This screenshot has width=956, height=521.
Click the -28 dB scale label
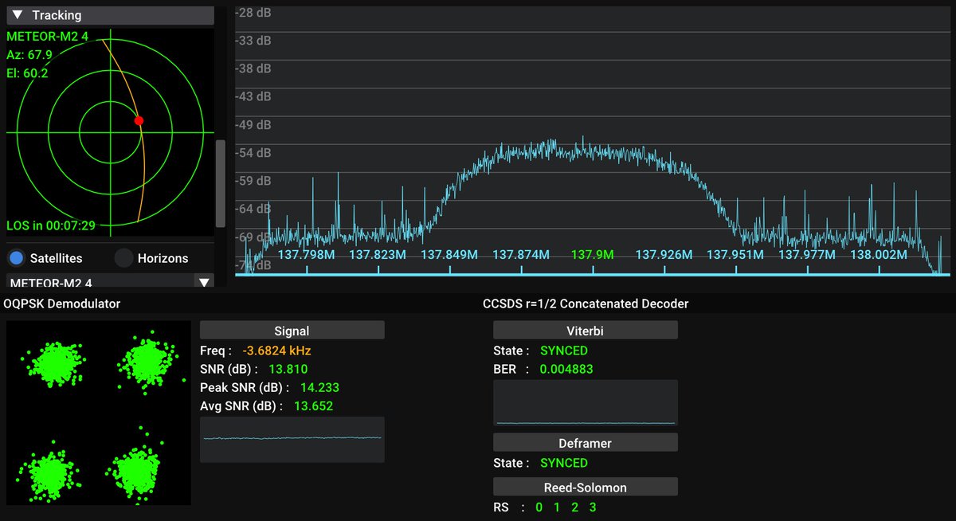coord(253,13)
